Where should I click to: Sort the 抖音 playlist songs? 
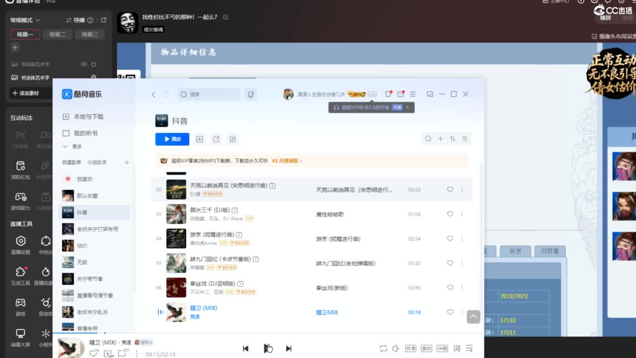tap(452, 139)
